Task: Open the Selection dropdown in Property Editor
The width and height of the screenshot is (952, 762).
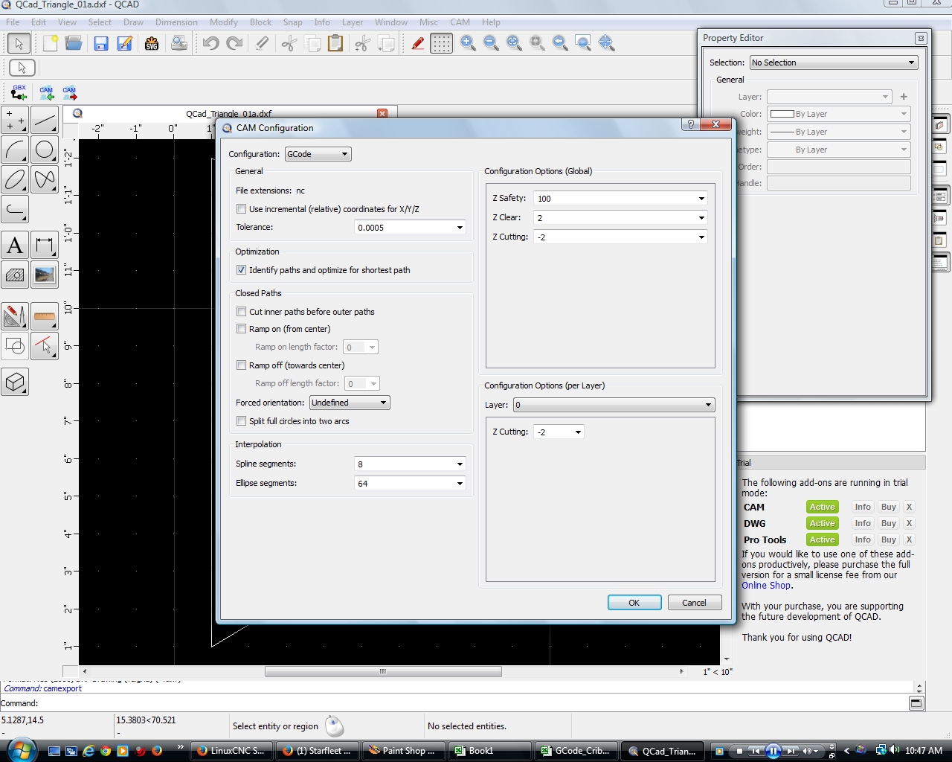Action: pos(834,63)
